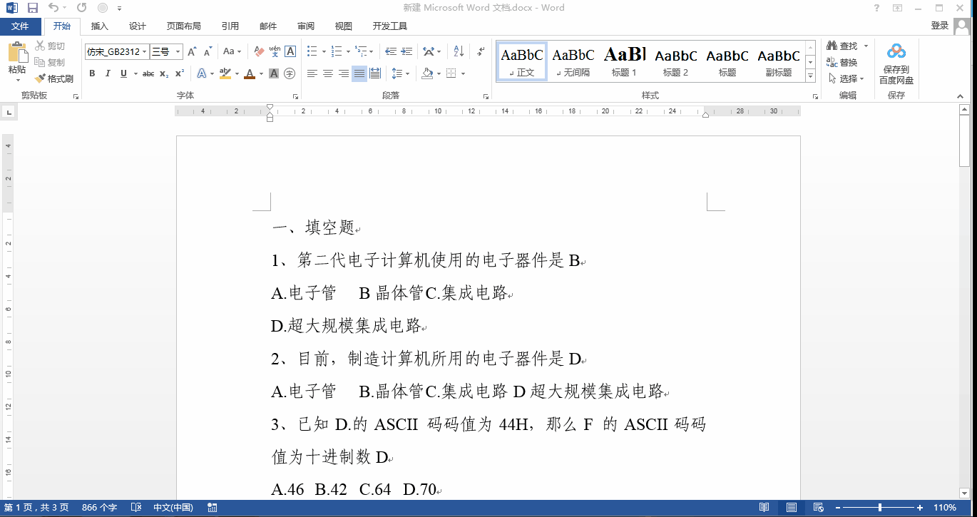The image size is (977, 517).
Task: Click the Find (查找) binoculars button
Action: [842, 46]
